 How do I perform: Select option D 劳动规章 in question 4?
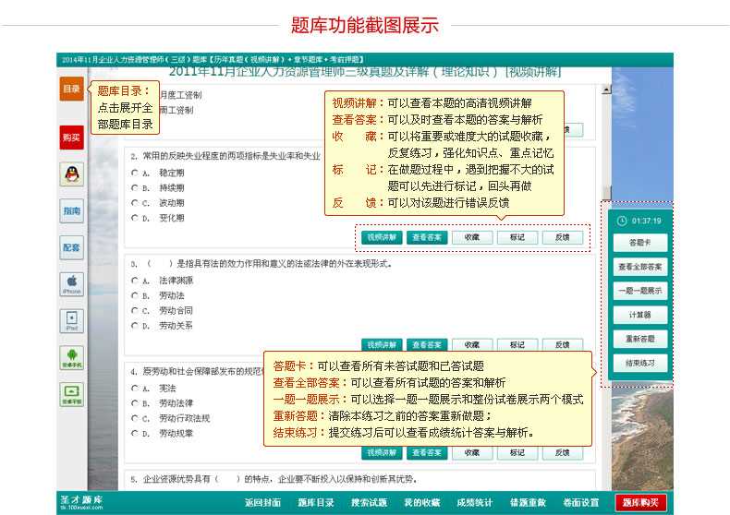coord(136,433)
